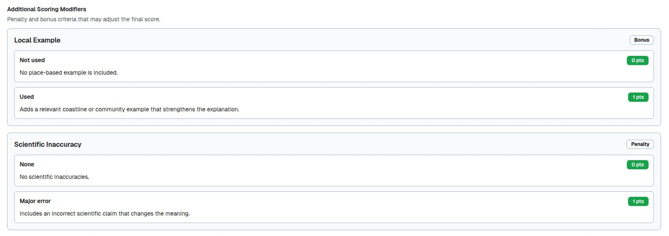
Task: Click the 'No scientific inaccuracies' description
Action: click(x=54, y=177)
